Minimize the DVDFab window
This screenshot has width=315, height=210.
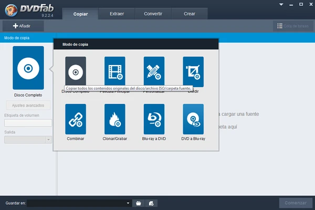click(x=291, y=4)
